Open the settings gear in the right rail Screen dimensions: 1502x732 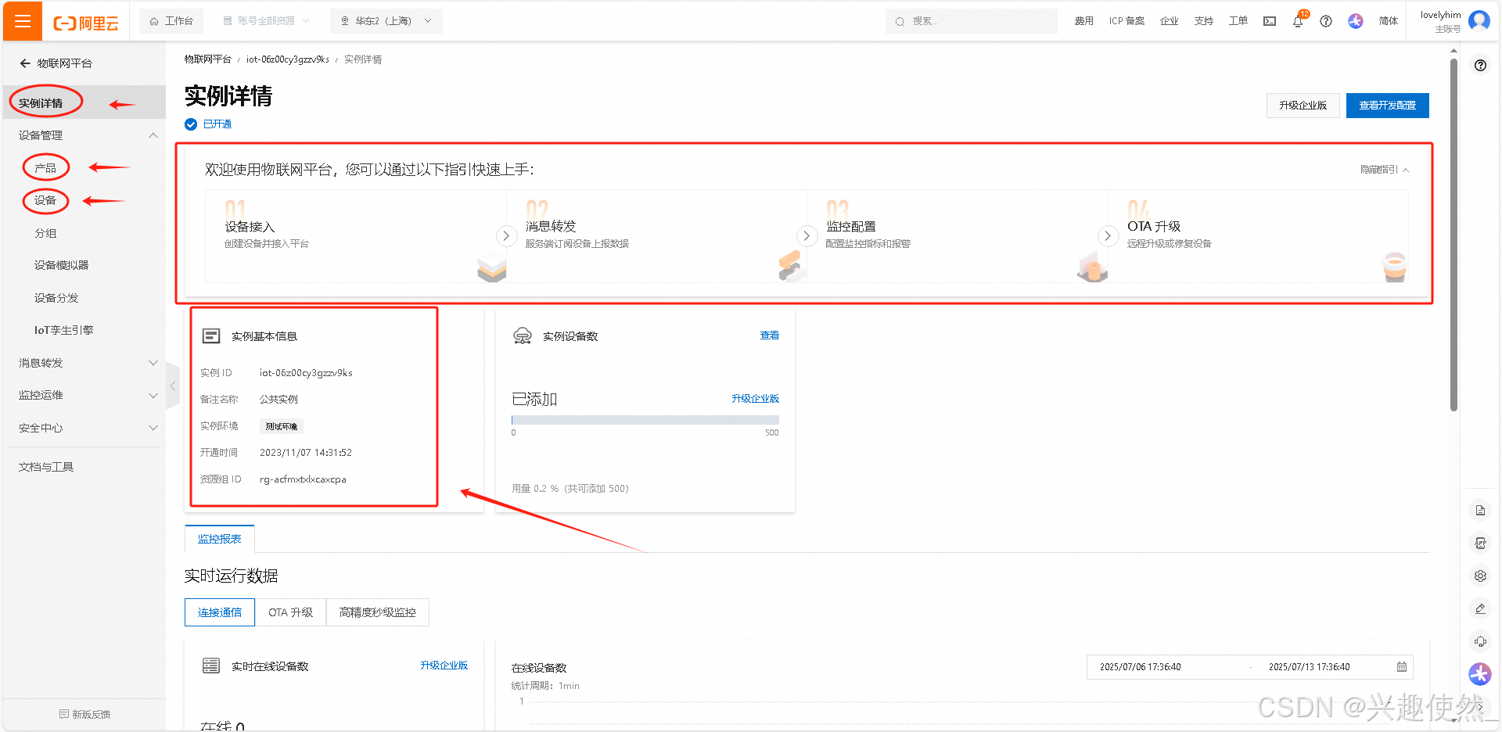1480,576
